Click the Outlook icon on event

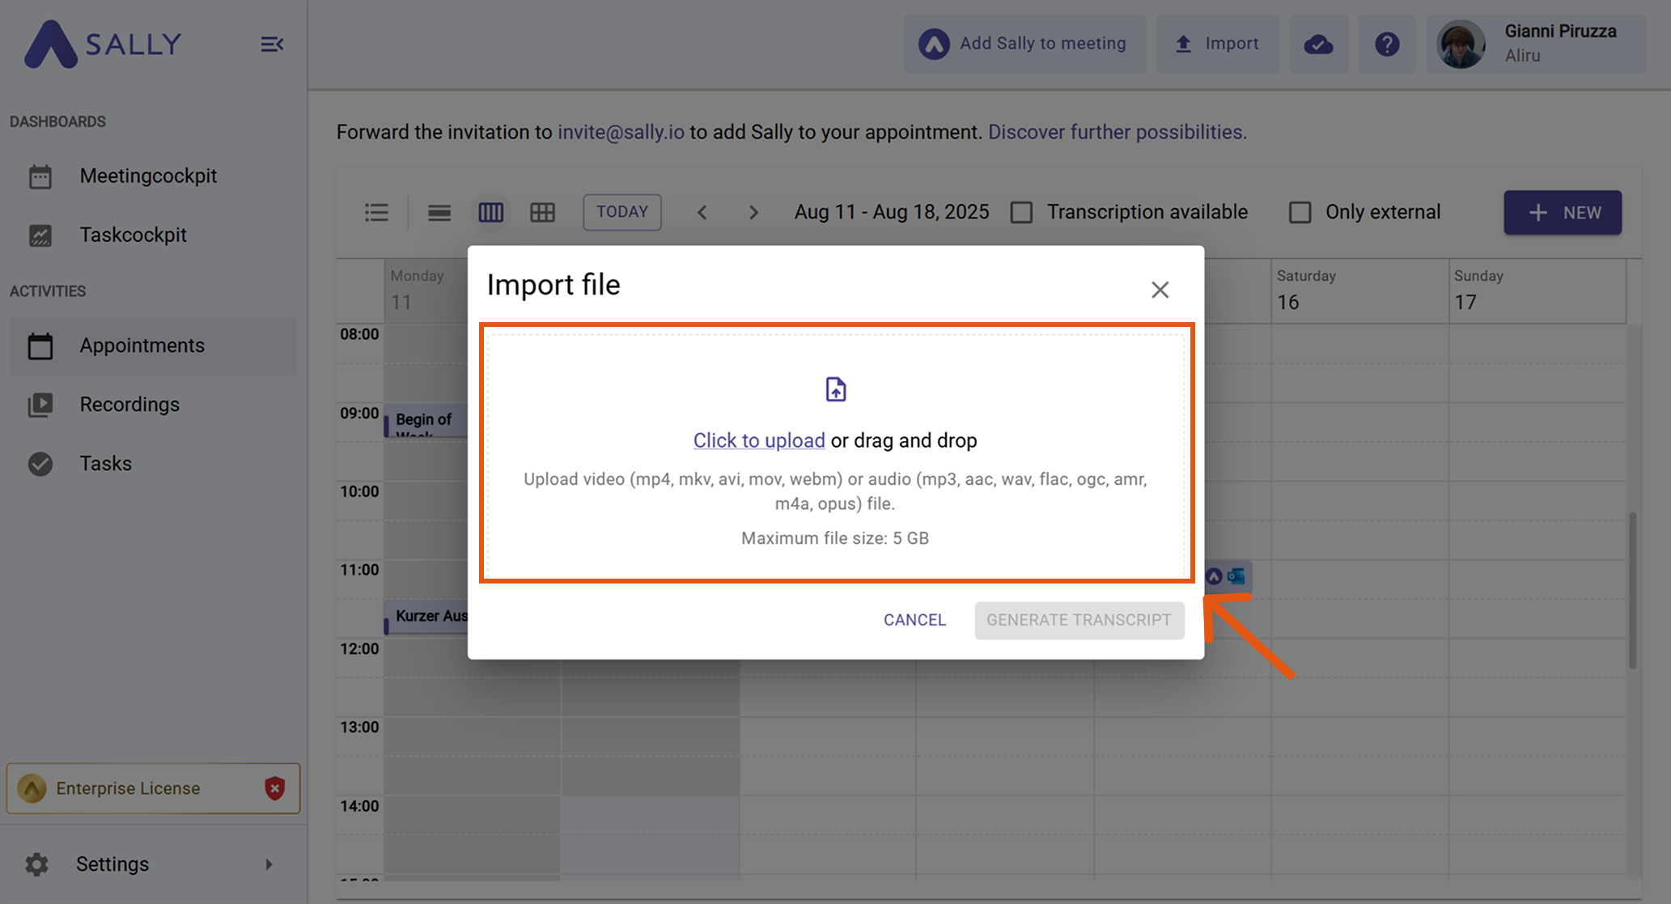(x=1236, y=576)
